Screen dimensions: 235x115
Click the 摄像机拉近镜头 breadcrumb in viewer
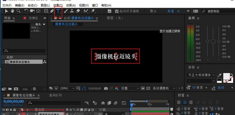click(66, 24)
